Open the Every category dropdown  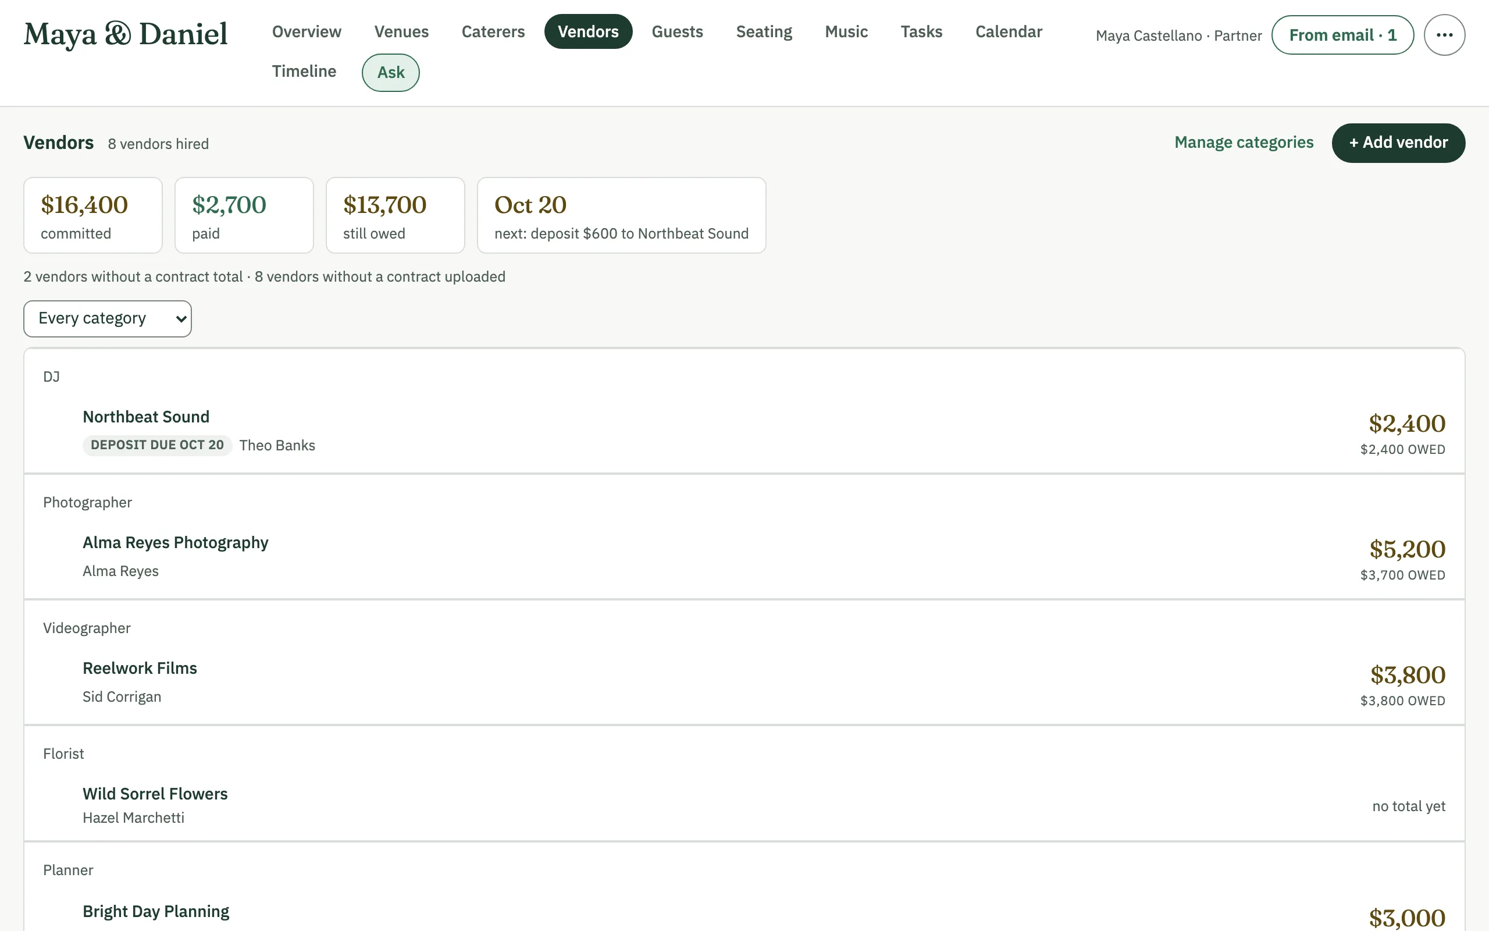tap(108, 318)
